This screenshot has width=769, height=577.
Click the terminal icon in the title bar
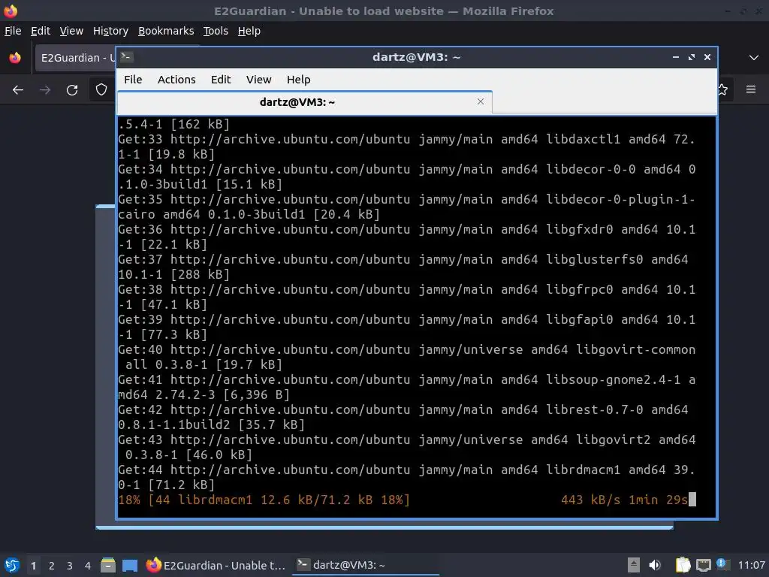tap(126, 57)
